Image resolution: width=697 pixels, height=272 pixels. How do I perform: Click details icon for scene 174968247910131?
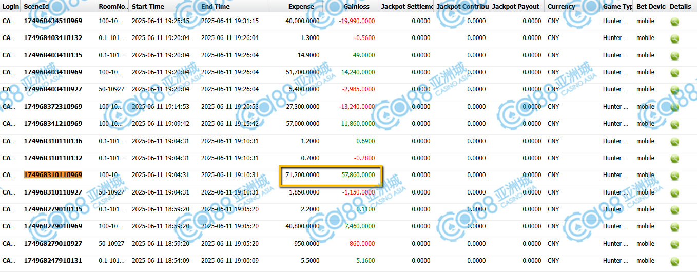(674, 261)
